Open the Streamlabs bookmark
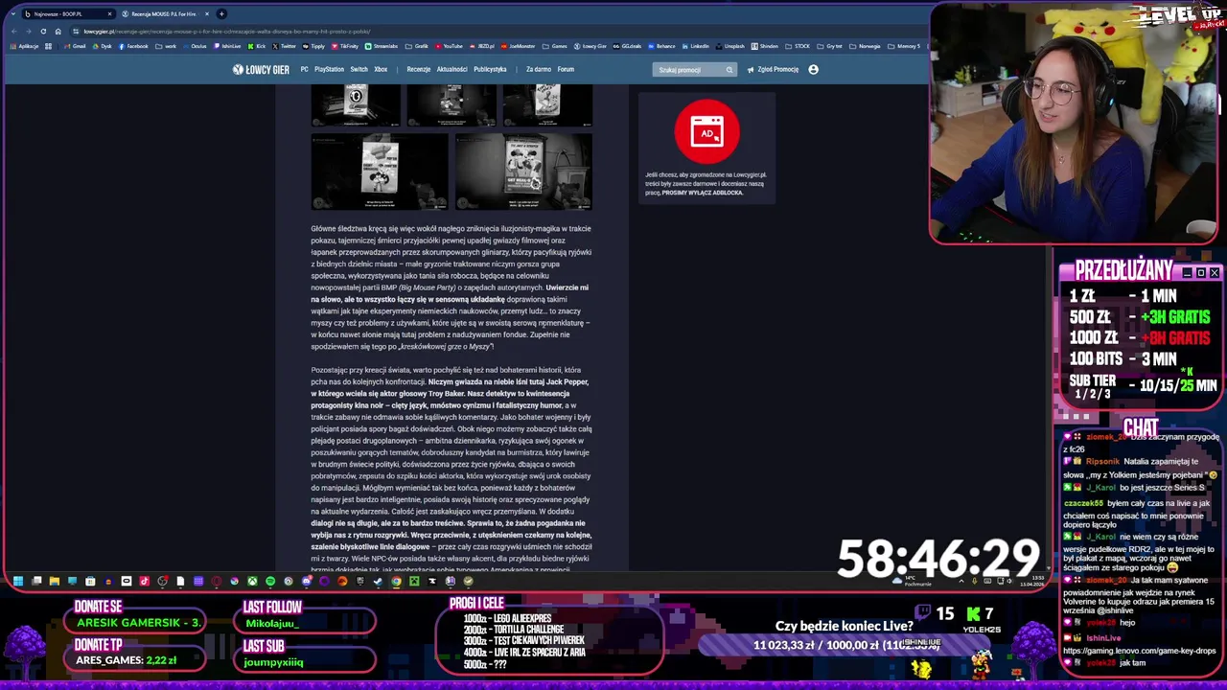Screen dimensions: 1227x690 [381, 46]
